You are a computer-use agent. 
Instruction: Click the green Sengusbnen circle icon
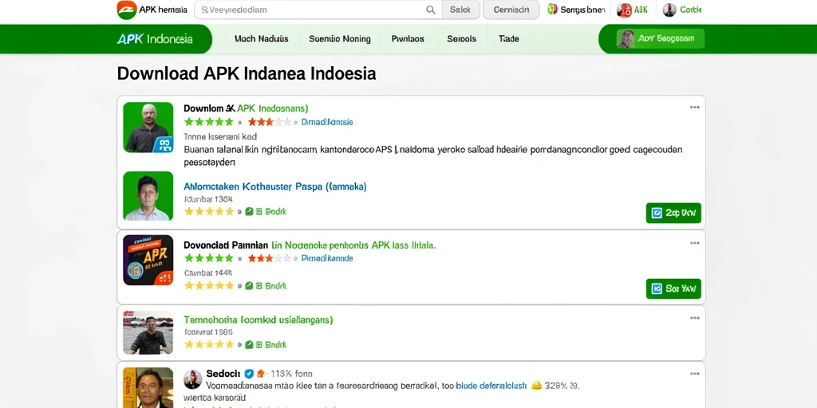pos(552,10)
